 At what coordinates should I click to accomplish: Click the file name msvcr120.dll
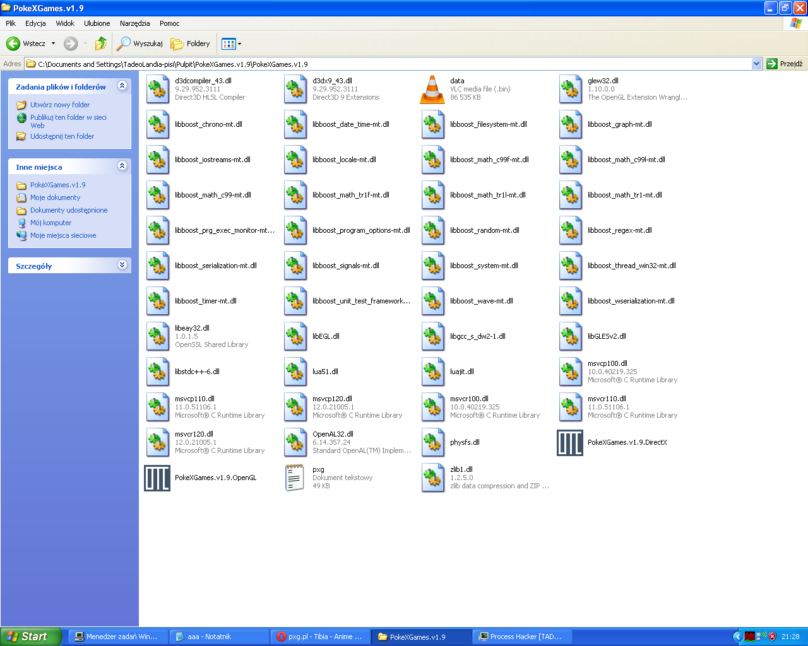point(194,434)
